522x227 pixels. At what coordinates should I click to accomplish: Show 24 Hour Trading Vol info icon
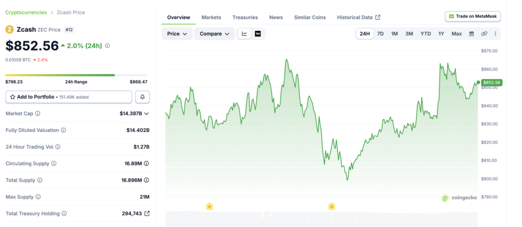(58, 147)
